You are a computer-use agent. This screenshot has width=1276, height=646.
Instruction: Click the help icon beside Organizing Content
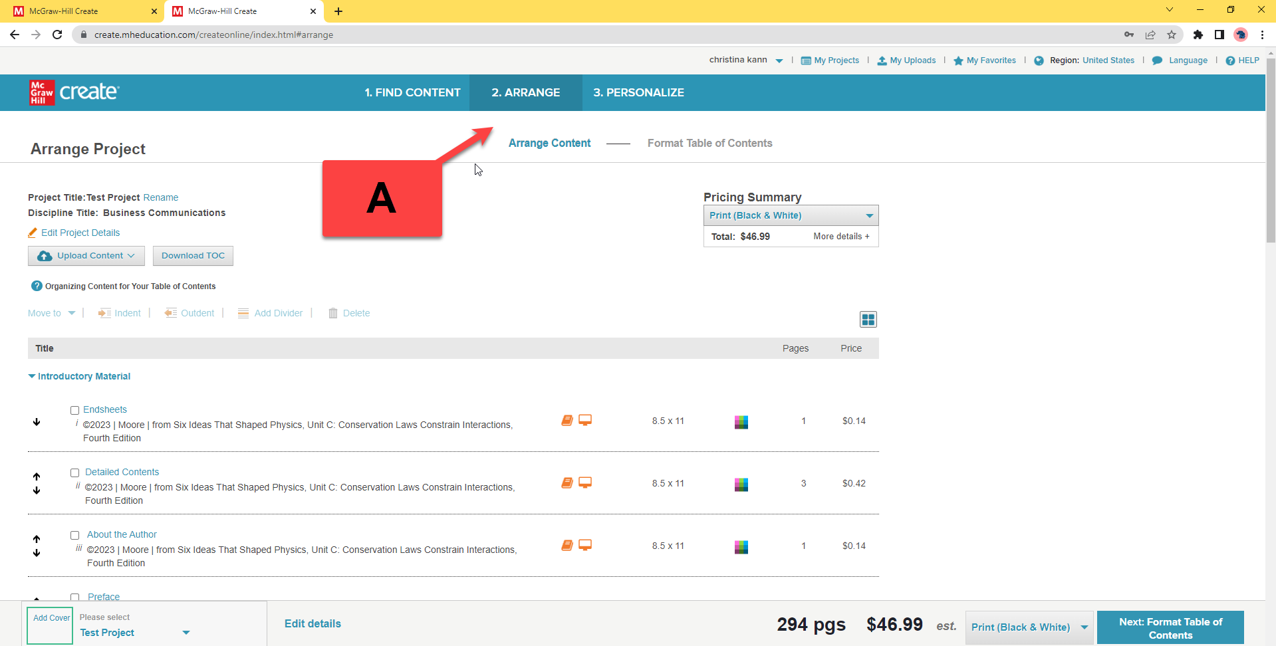tap(37, 286)
